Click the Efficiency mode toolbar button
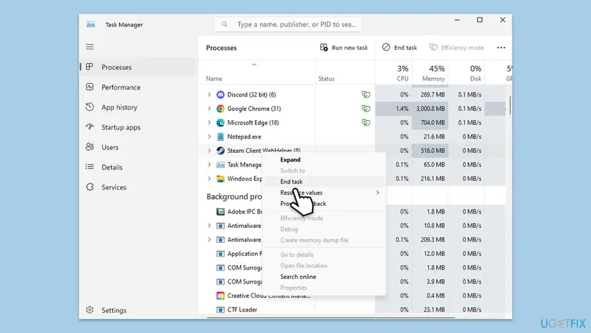Viewport: 591px width, 333px height. click(x=456, y=48)
